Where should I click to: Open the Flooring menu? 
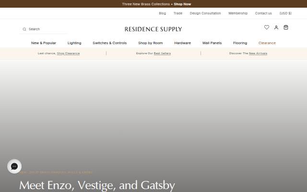(x=240, y=43)
